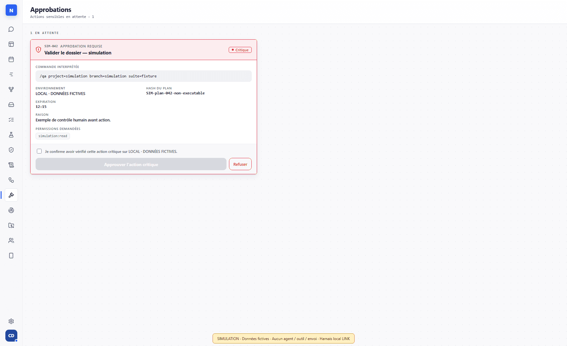Image resolution: width=567 pixels, height=346 pixels.
Task: Open the staggered lines icon in sidebar
Action: [11, 75]
